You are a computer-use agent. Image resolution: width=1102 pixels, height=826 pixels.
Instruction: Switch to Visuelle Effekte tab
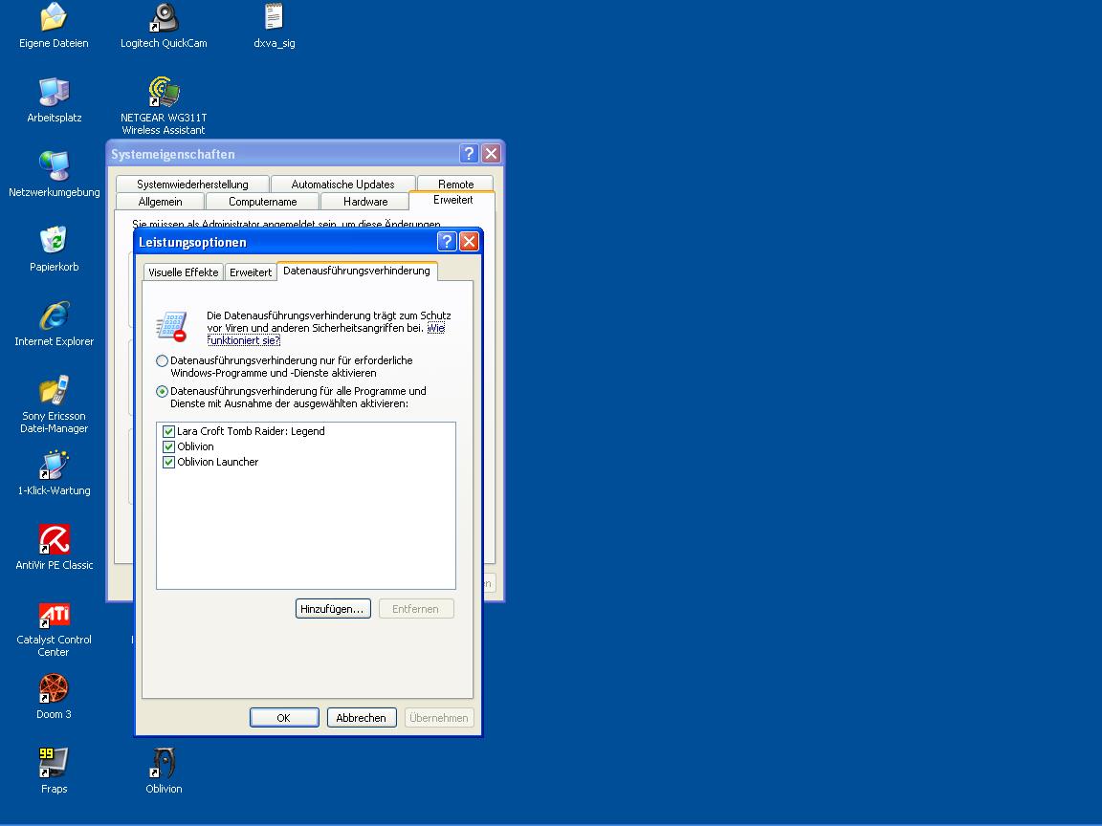[184, 272]
